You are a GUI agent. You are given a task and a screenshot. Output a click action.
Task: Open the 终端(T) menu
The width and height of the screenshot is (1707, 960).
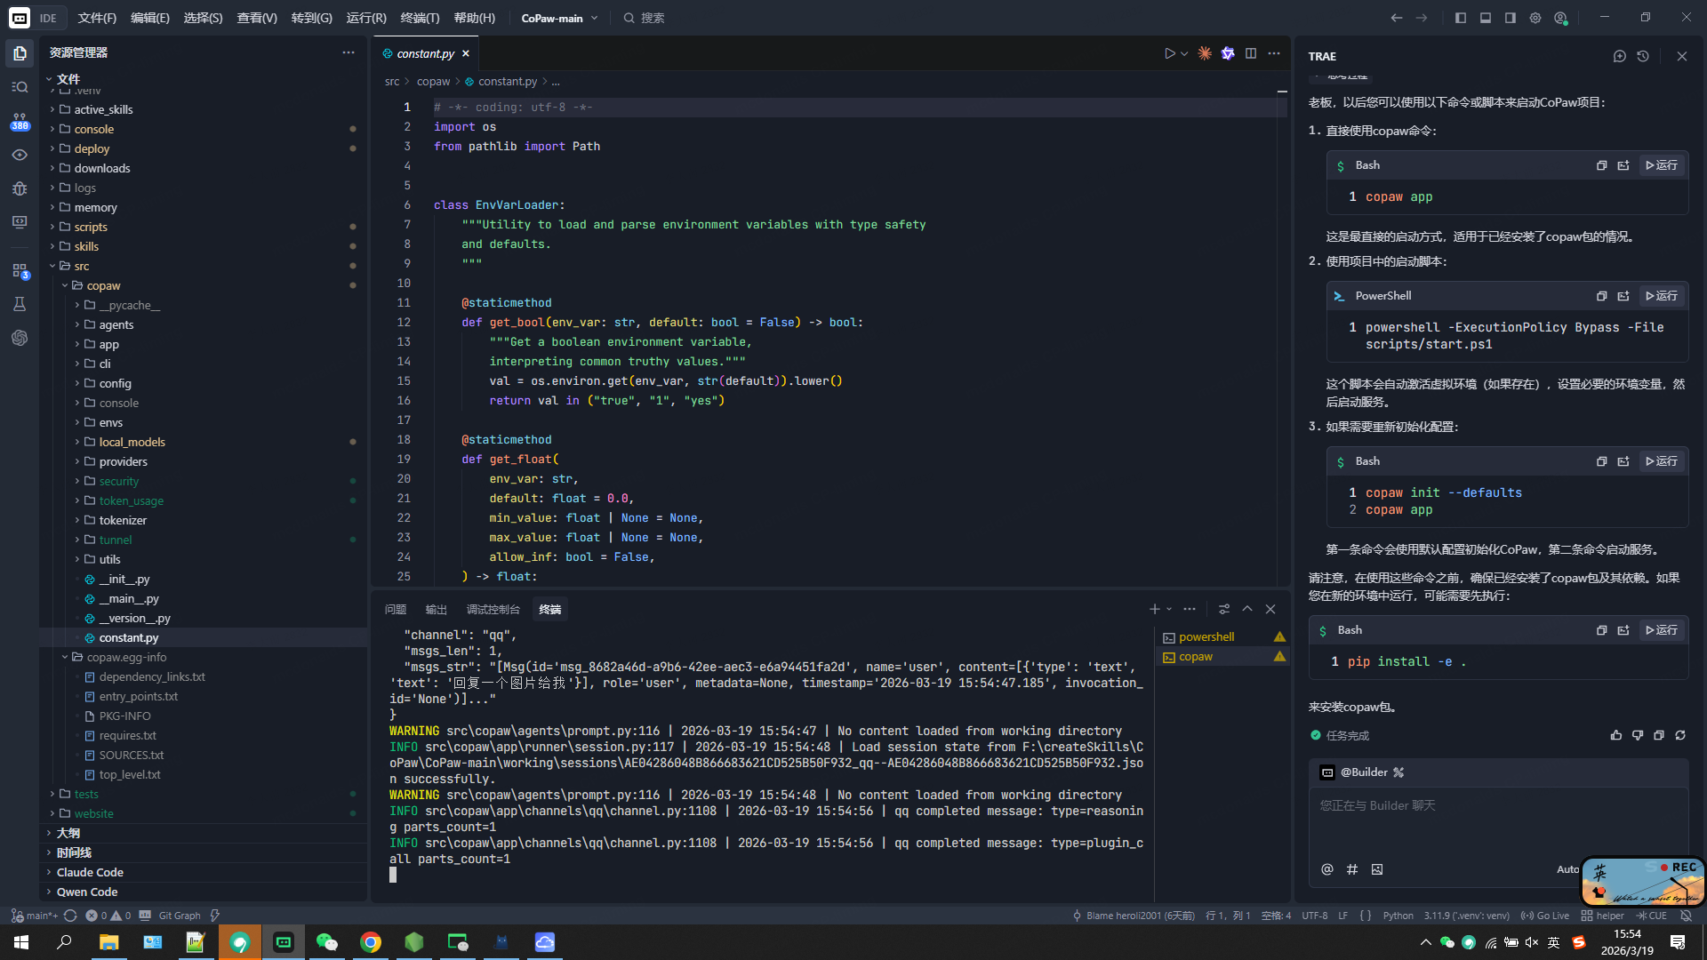(x=420, y=18)
